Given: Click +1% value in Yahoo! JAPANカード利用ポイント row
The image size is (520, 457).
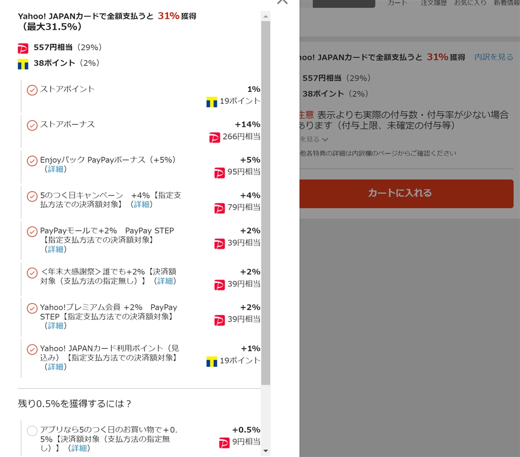Looking at the screenshot, I should pos(250,348).
